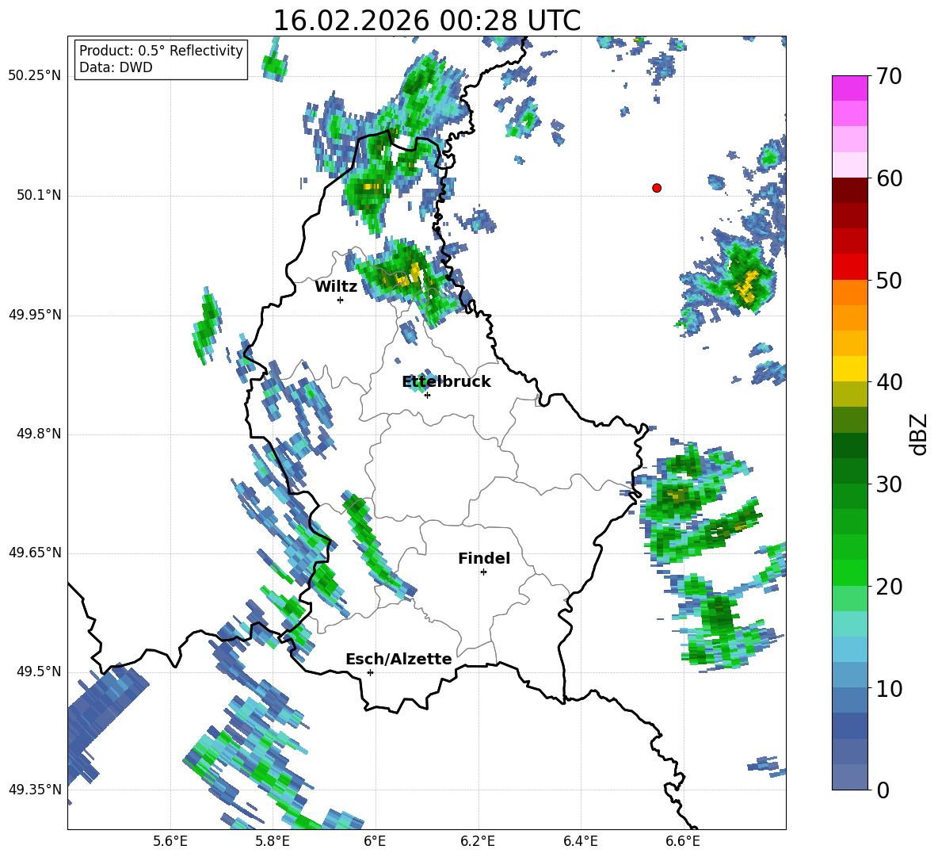Image resolution: width=938 pixels, height=857 pixels.
Task: Click the 6.4°E longitude label
Action: 580,842
